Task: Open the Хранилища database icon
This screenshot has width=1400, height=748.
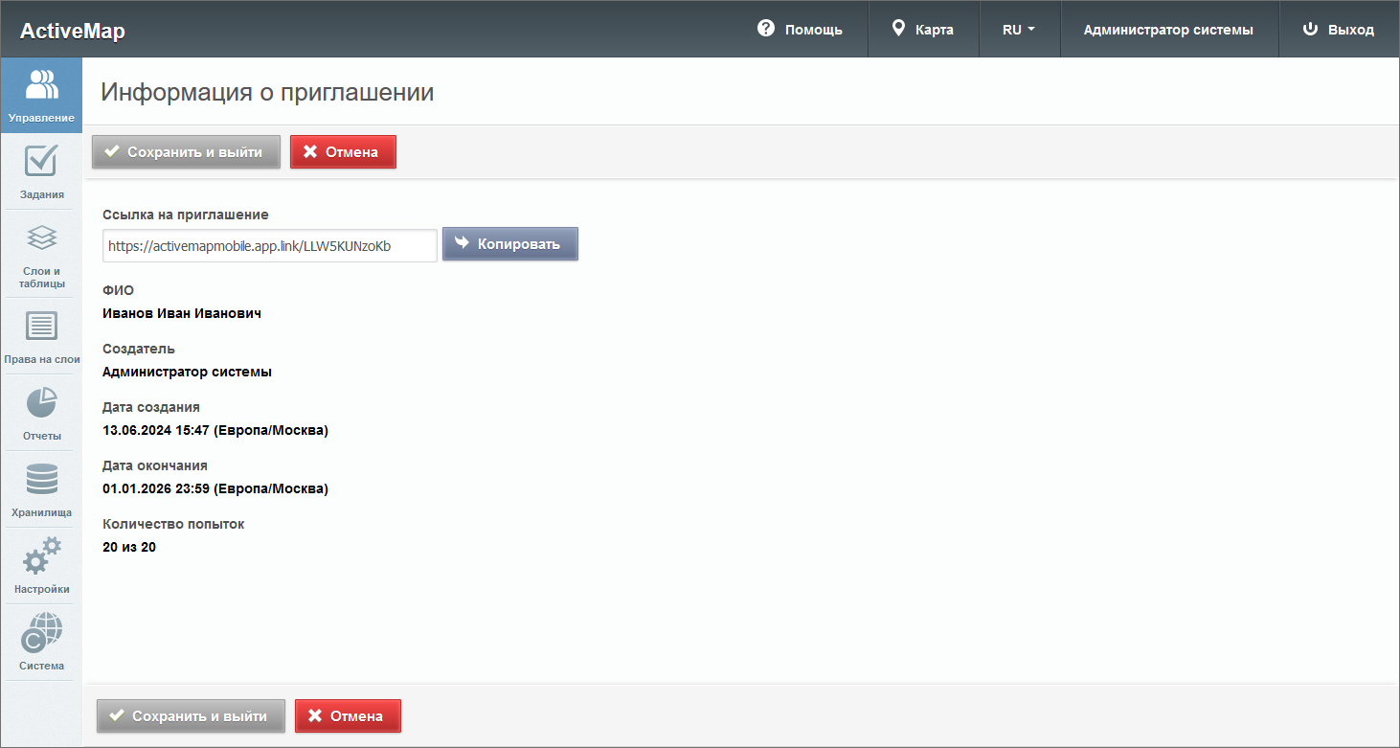Action: 41,479
